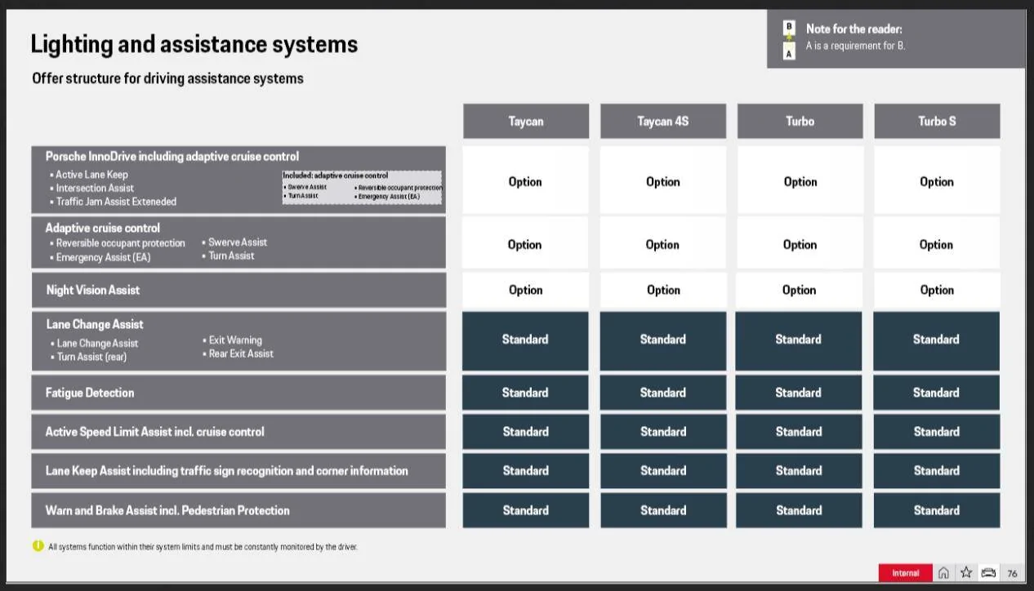Click Turbo S Standard for Active Speed Limit Assist
Image resolution: width=1034 pixels, height=591 pixels.
pyautogui.click(x=937, y=432)
